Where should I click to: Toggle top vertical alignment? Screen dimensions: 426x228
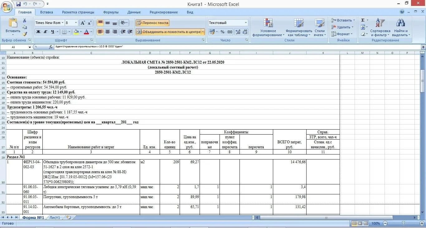click(x=100, y=23)
